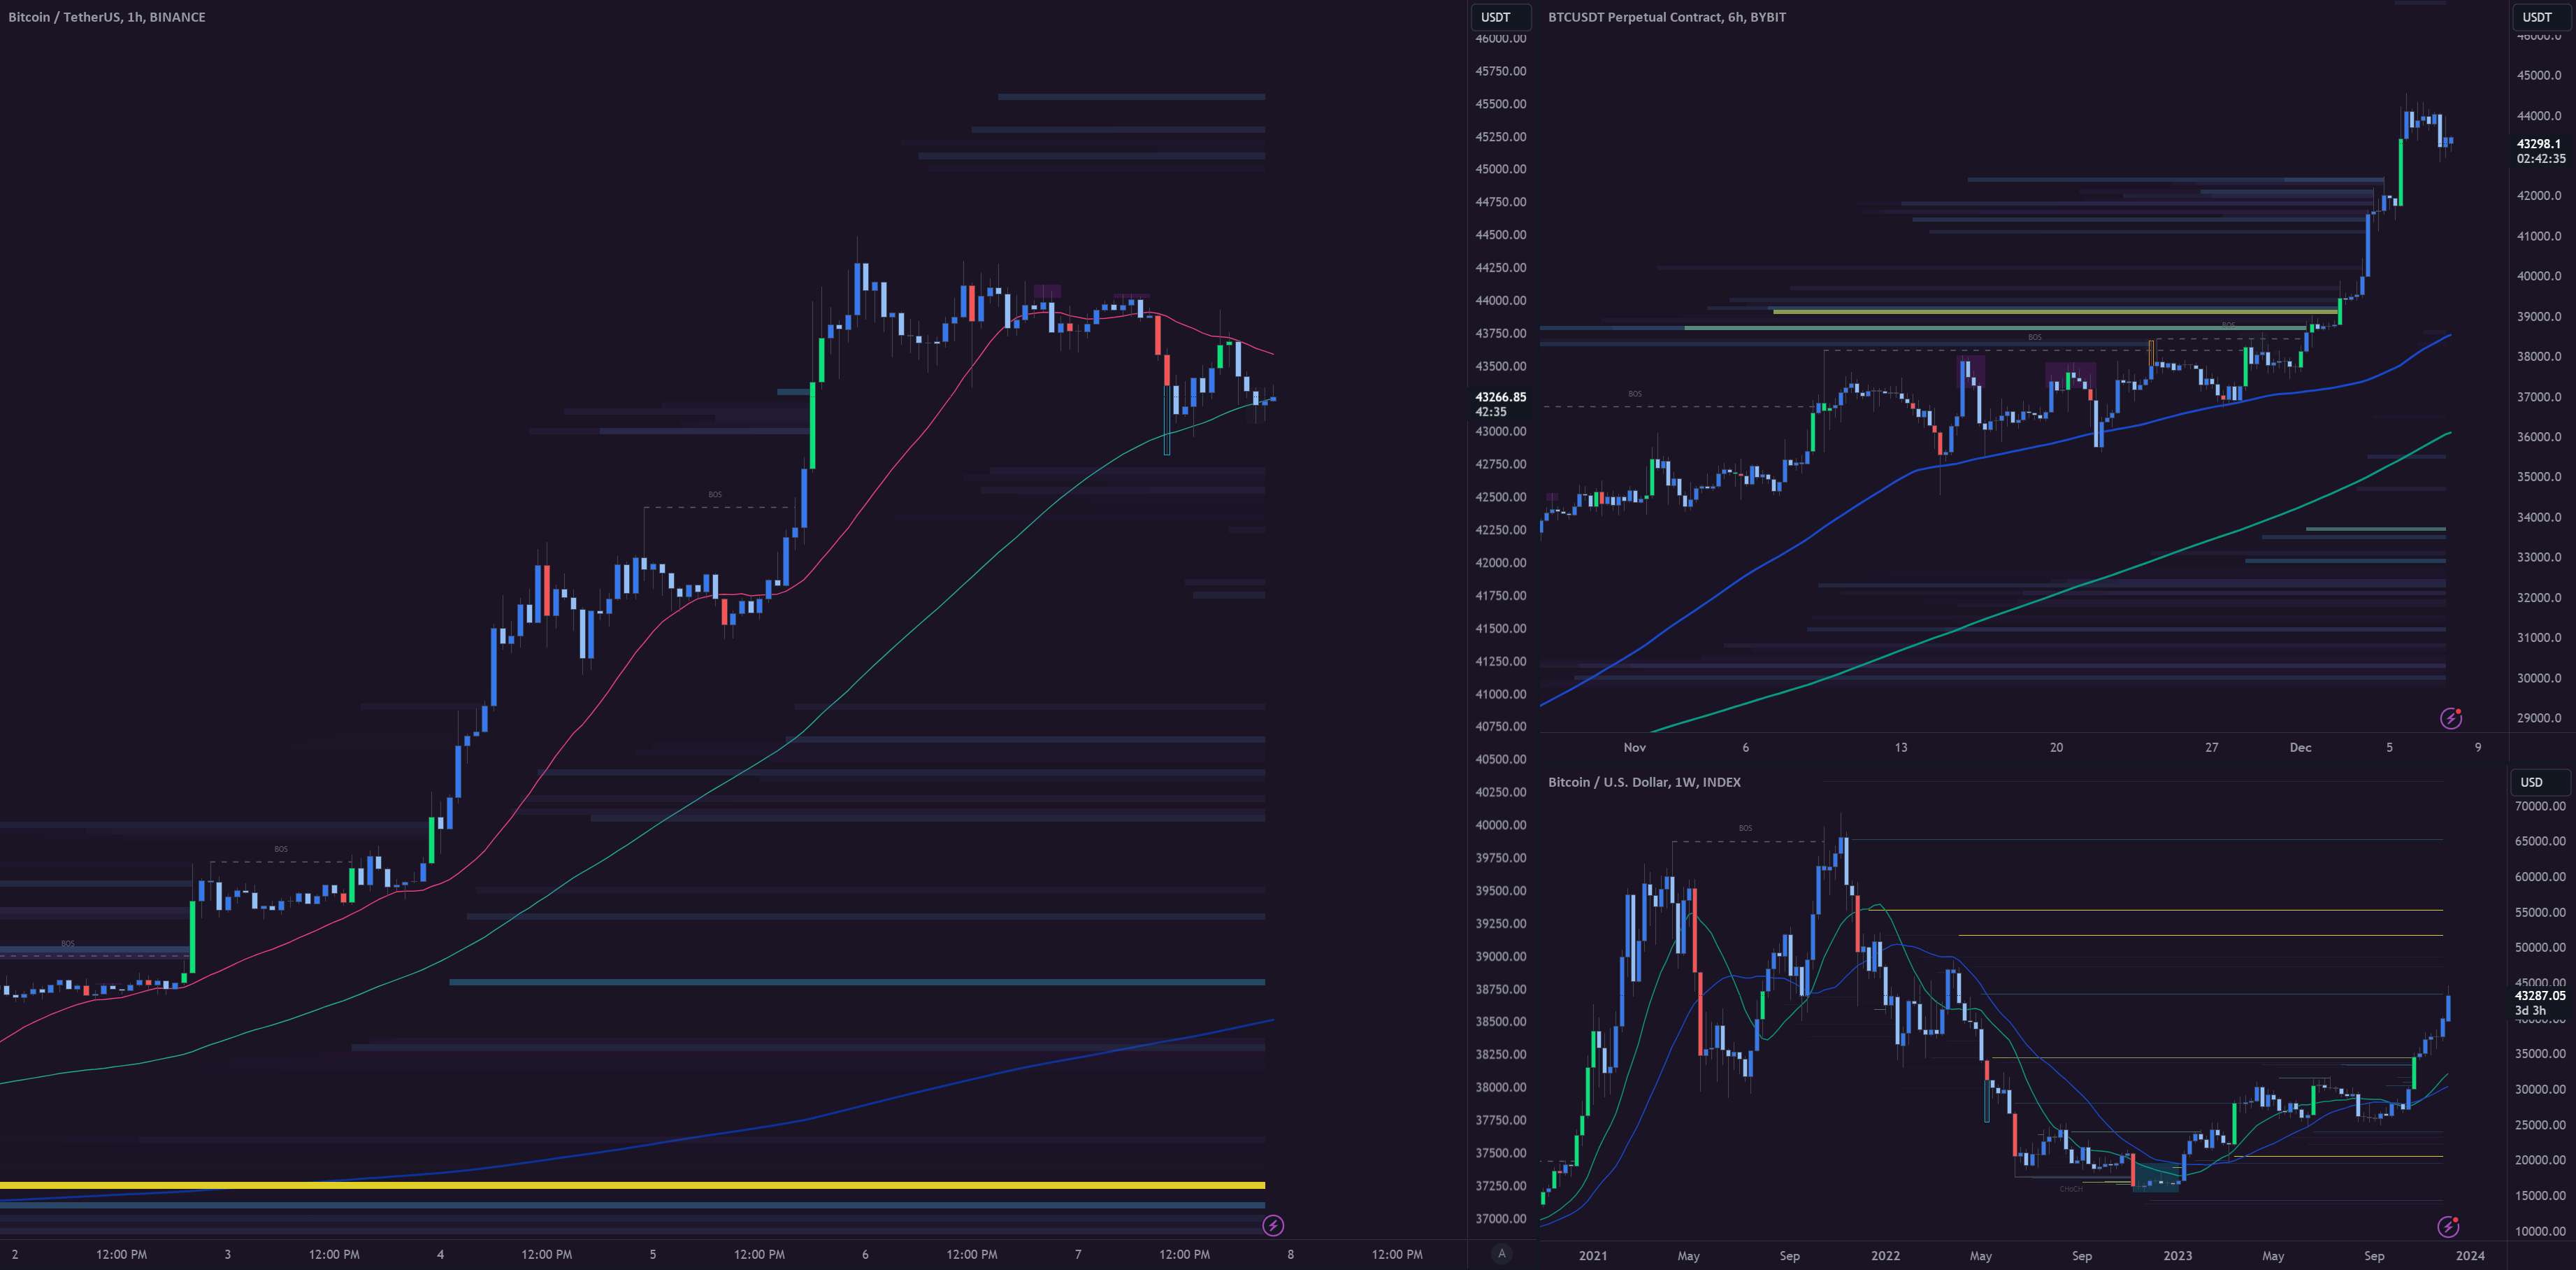Click the current price label 43298.1
Image resolution: width=2576 pixels, height=1270 pixels.
2539,144
